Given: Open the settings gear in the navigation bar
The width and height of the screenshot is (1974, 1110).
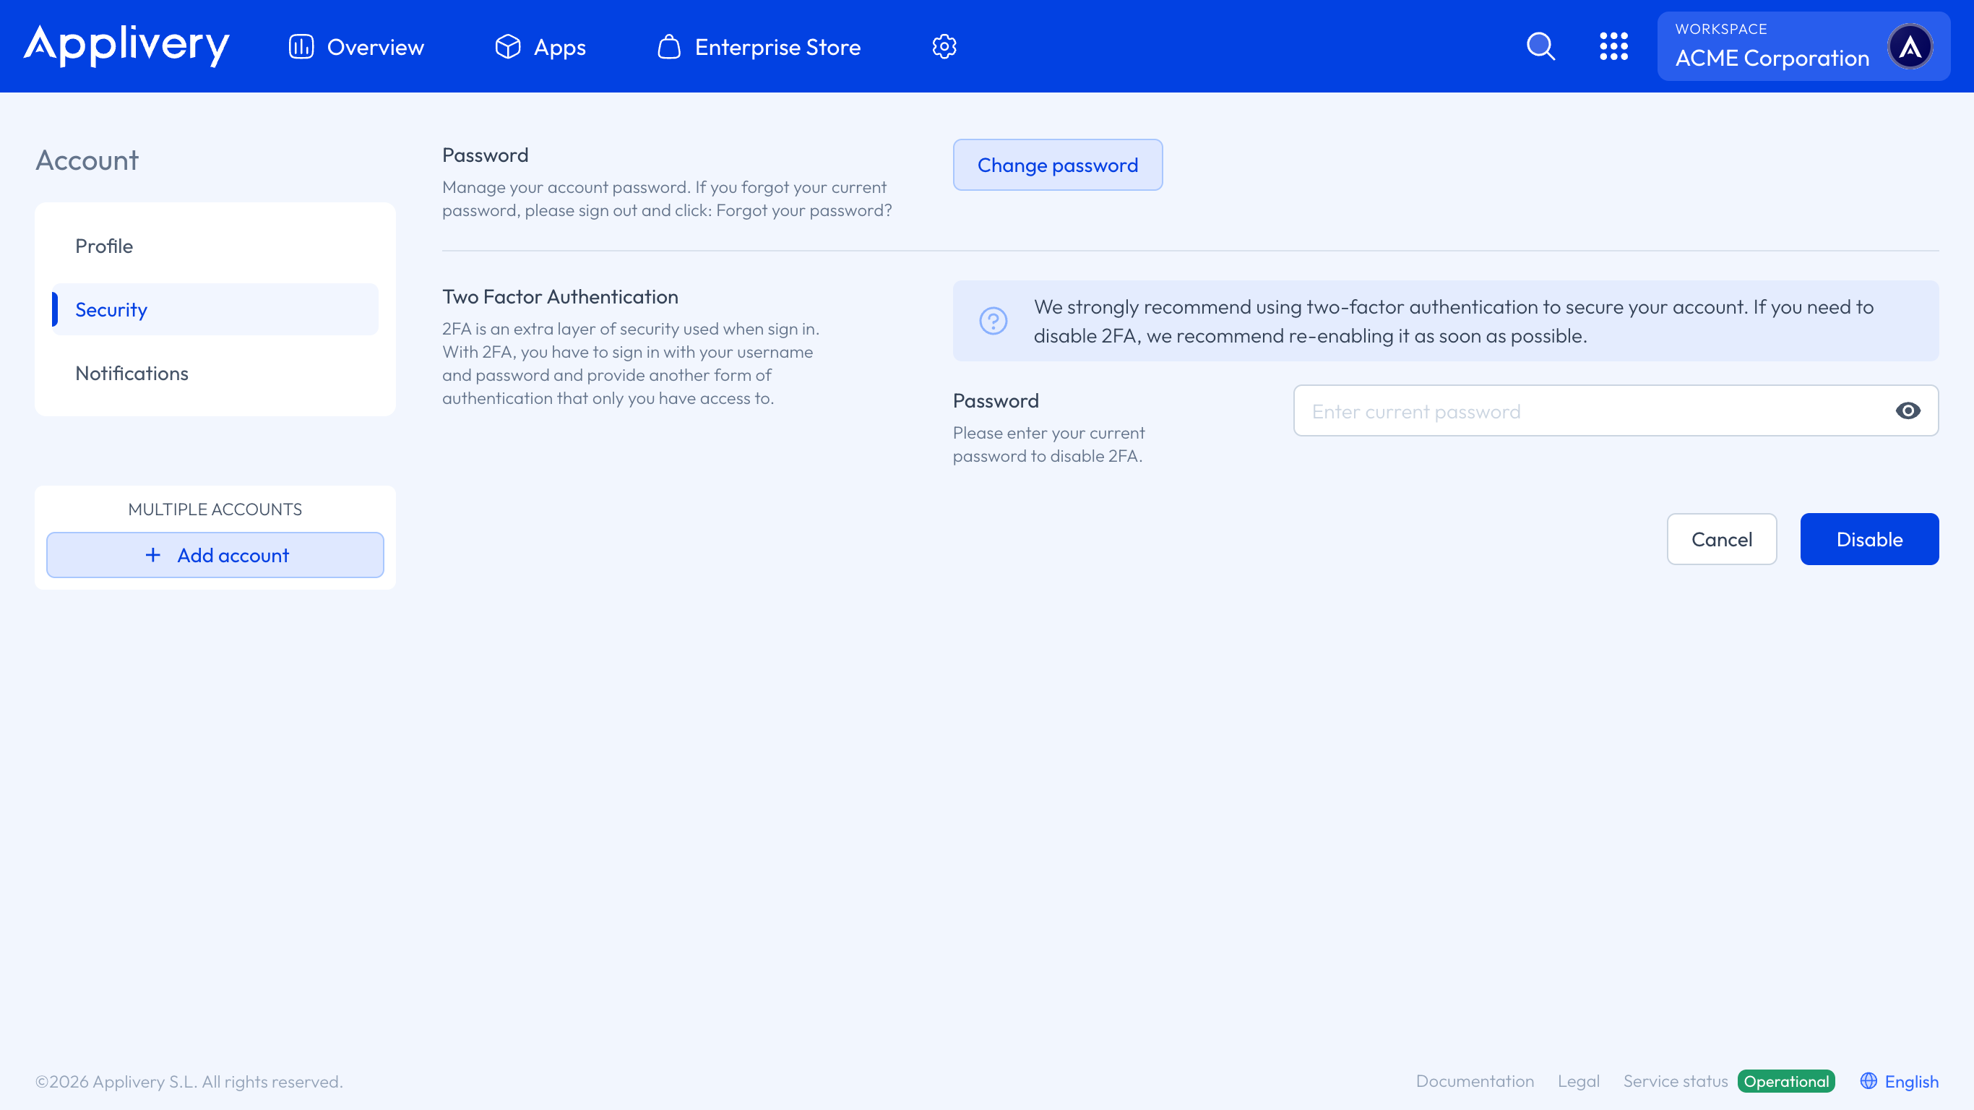Looking at the screenshot, I should click(944, 46).
